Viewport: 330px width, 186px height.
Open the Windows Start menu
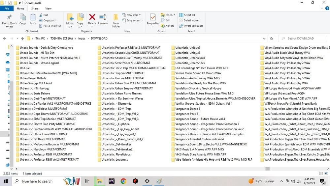(6, 181)
